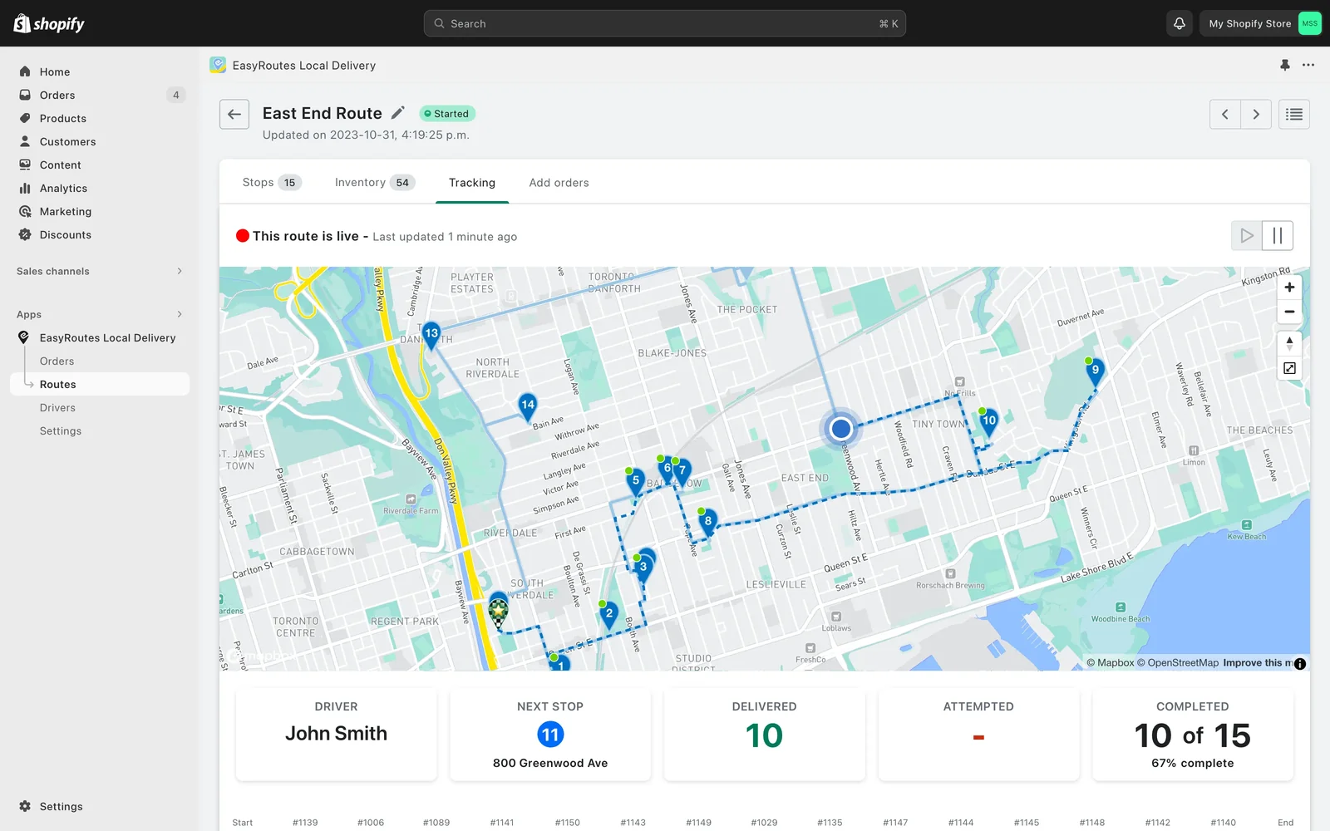Image resolution: width=1330 pixels, height=831 pixels.
Task: Open the app more options menu
Action: pyautogui.click(x=1308, y=65)
